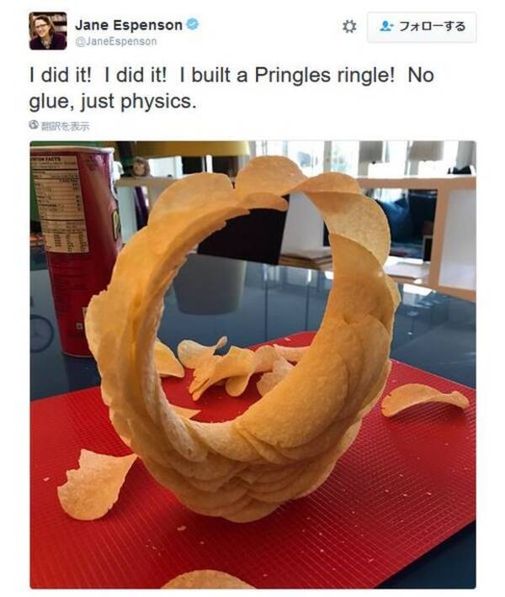Click the partial chip at photo bottom edge
505x597 pixels.
coord(208,579)
